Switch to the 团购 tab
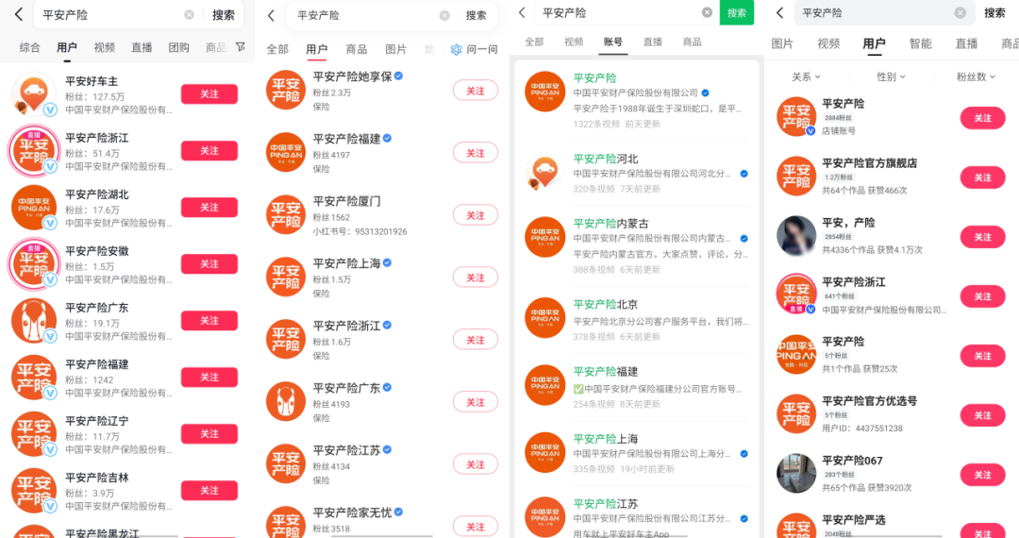The width and height of the screenshot is (1019, 538). click(178, 47)
